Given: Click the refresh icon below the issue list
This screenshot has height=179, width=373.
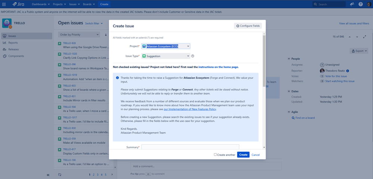Looking at the screenshot, I should tap(60, 175).
